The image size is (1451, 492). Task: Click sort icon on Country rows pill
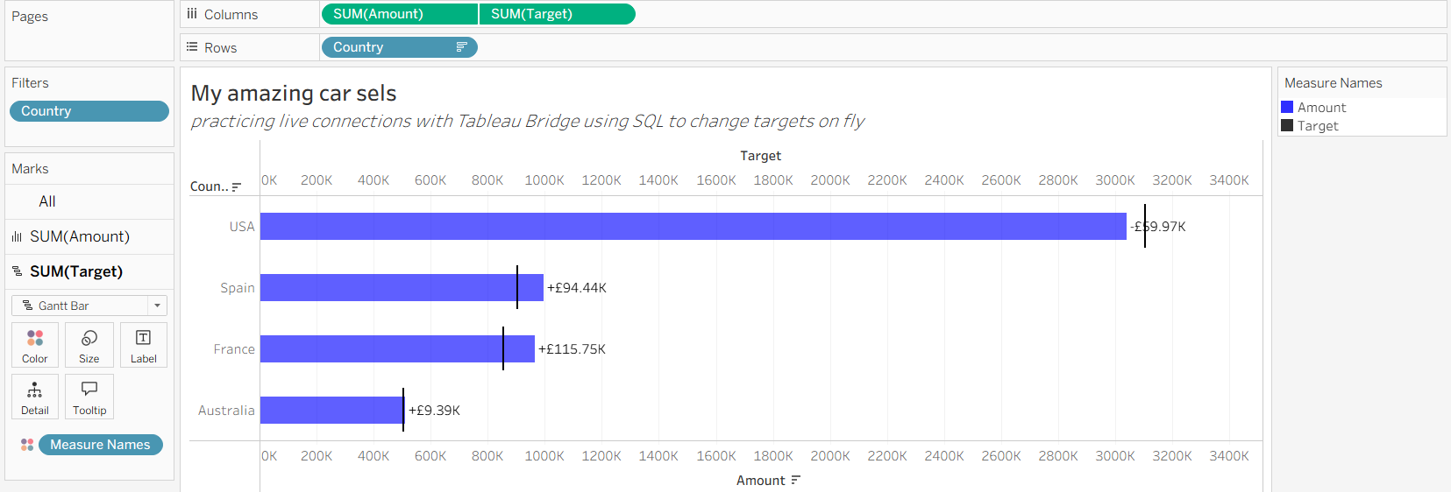tap(461, 47)
